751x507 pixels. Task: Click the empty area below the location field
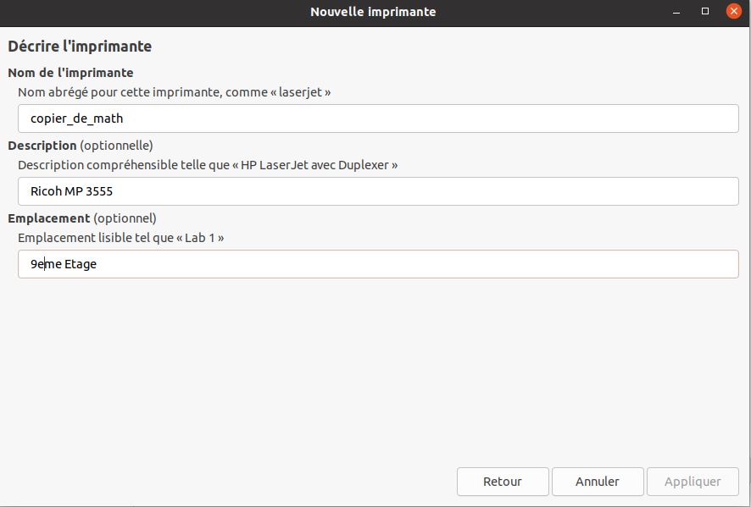tap(375, 368)
